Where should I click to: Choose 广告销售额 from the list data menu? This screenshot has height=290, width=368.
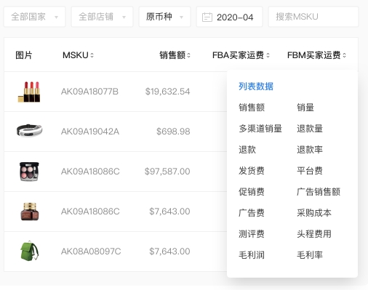(319, 192)
